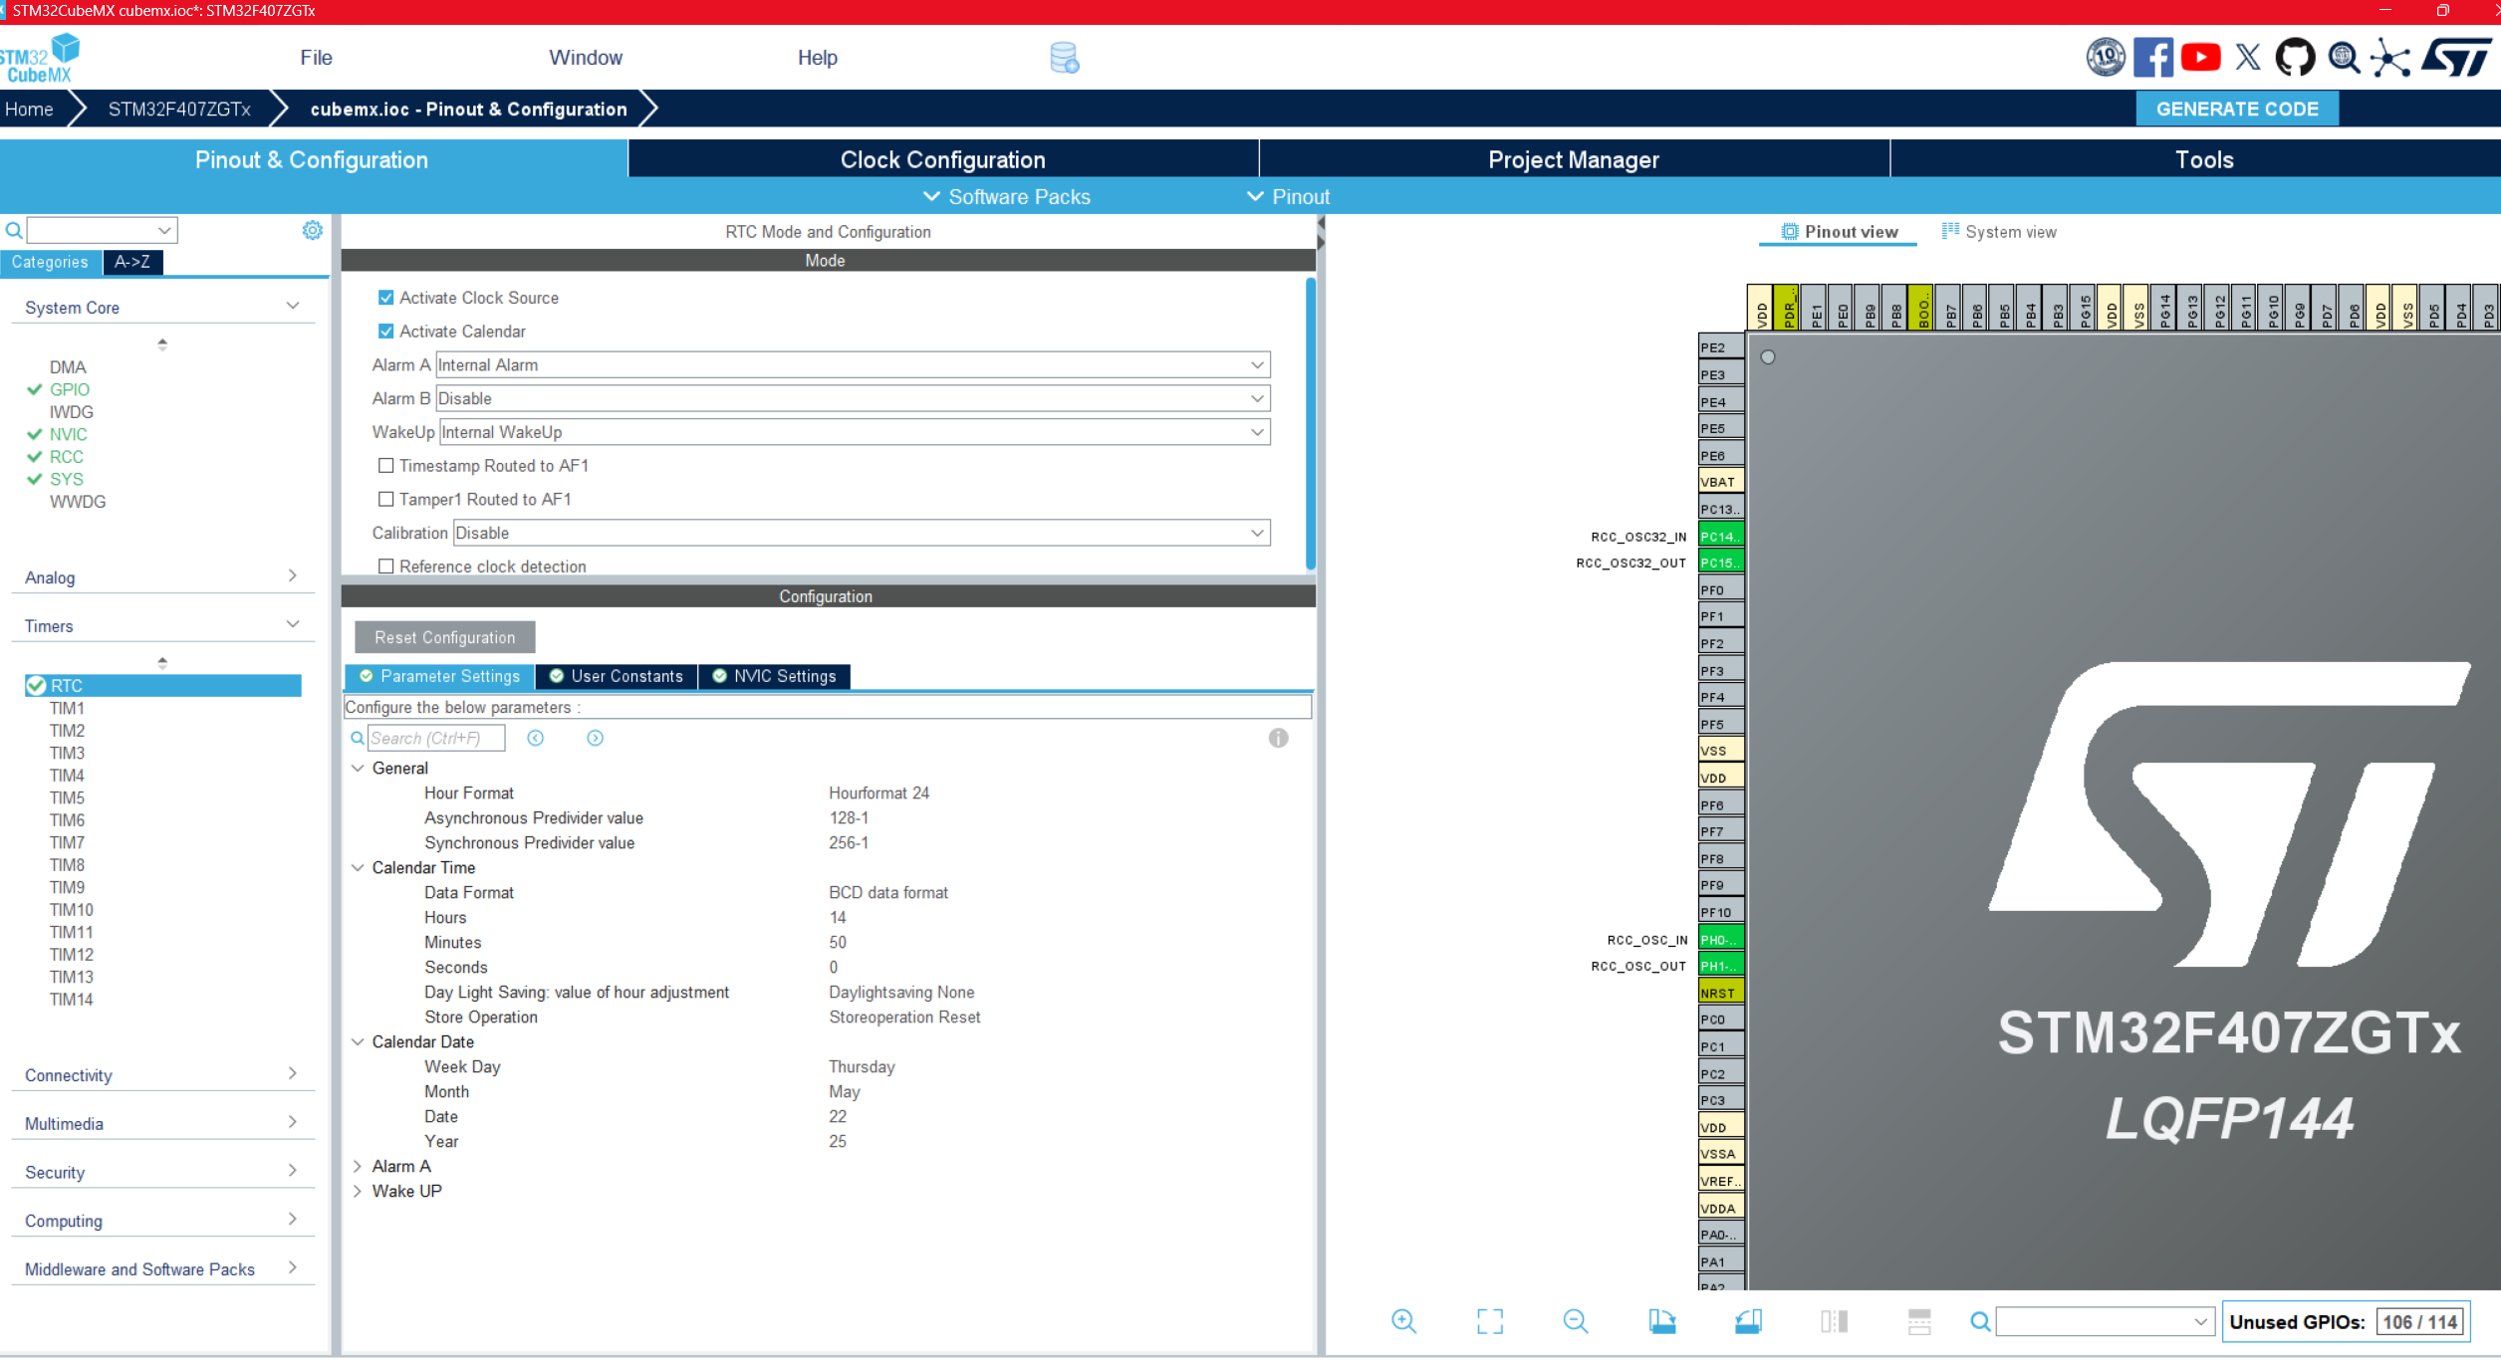Switch to Clock Configuration tab
Screen dimensions: 2501x1363
(942, 160)
